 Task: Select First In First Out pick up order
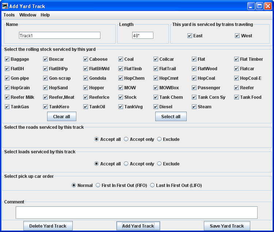pyautogui.click(x=98, y=186)
